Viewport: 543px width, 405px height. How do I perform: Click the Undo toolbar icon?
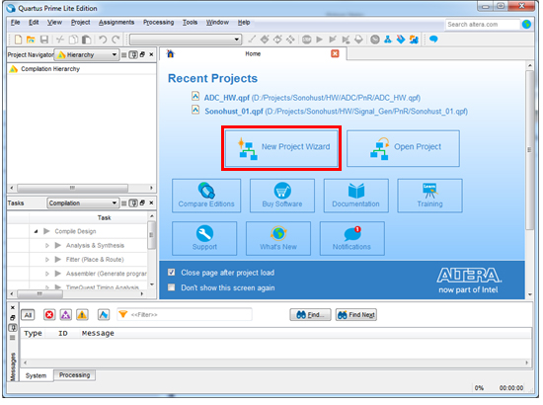[x=103, y=40]
